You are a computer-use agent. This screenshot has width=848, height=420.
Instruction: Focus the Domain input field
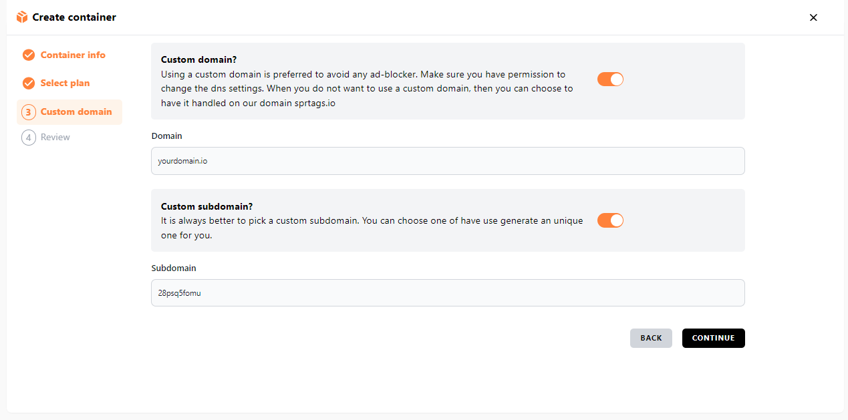tap(448, 161)
